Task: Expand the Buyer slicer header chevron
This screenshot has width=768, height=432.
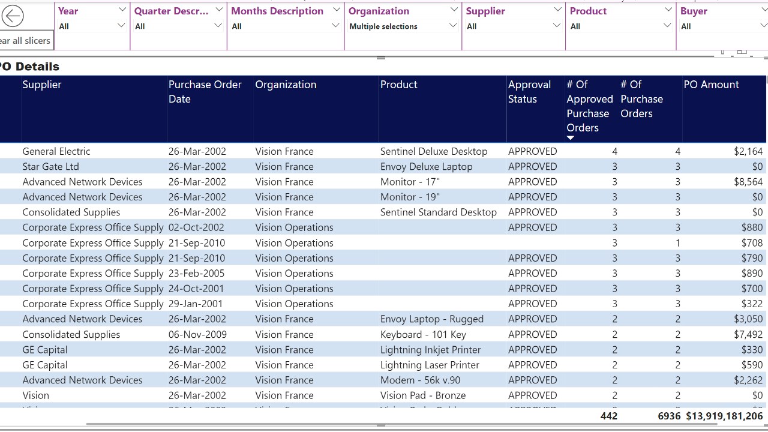Action: 764,10
